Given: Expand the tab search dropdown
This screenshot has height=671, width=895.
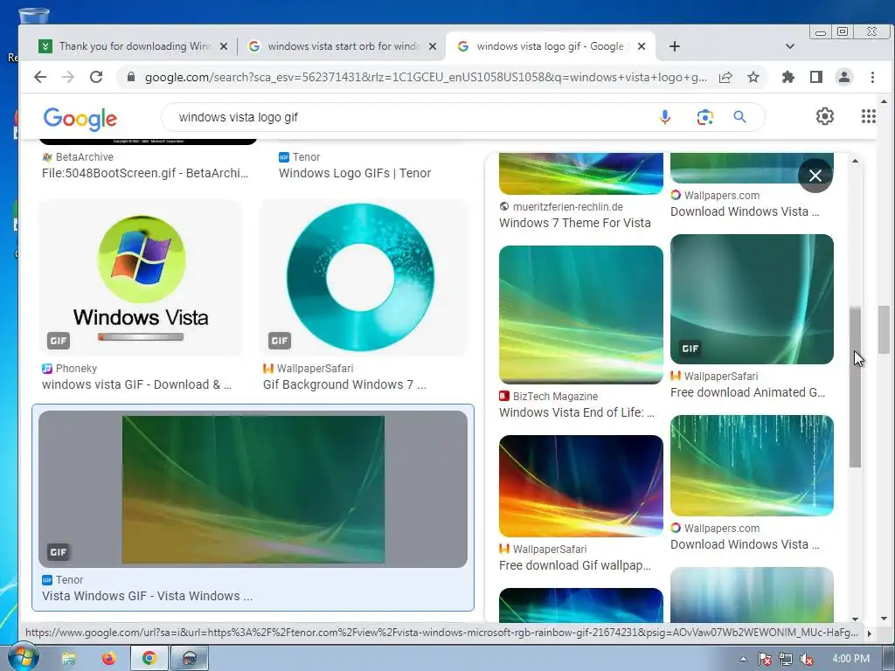Looking at the screenshot, I should tap(790, 46).
